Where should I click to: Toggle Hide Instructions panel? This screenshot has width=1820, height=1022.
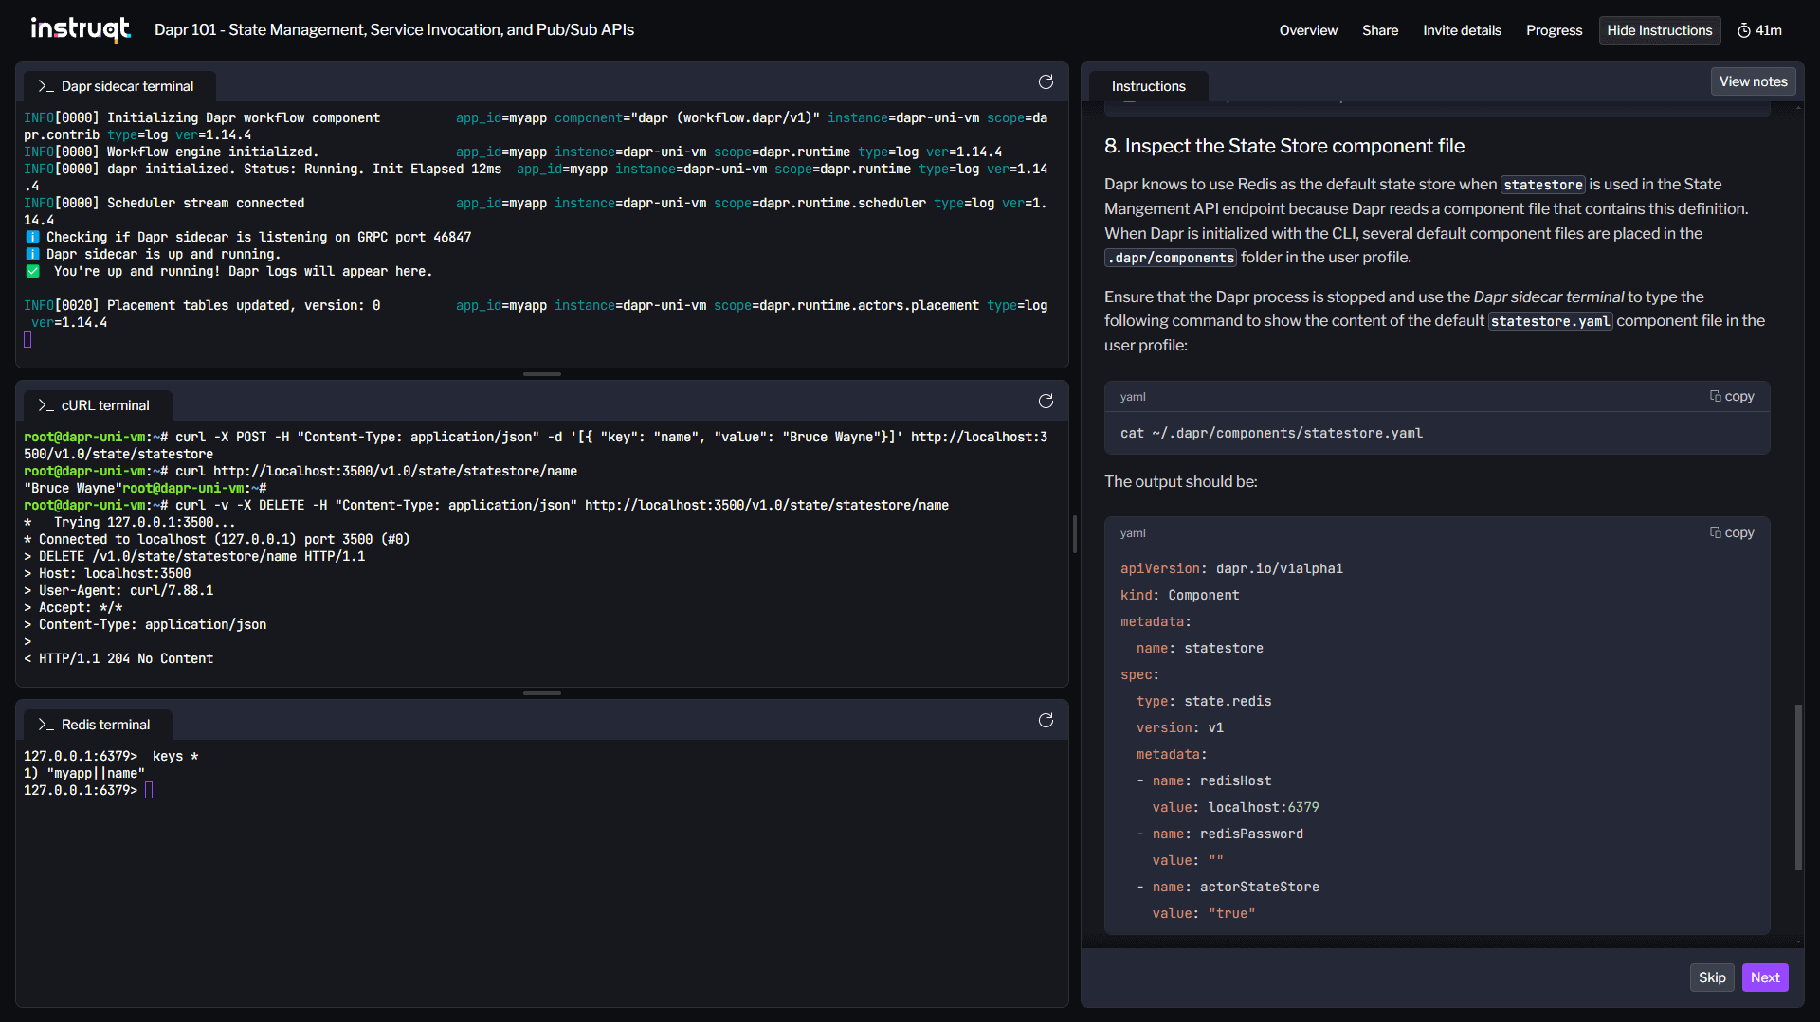[x=1659, y=30]
